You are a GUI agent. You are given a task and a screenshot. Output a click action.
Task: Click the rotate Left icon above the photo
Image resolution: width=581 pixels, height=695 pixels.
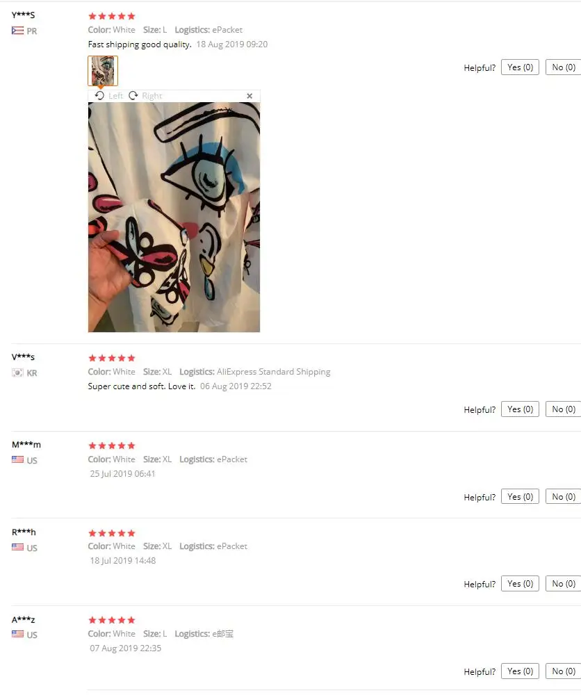99,96
